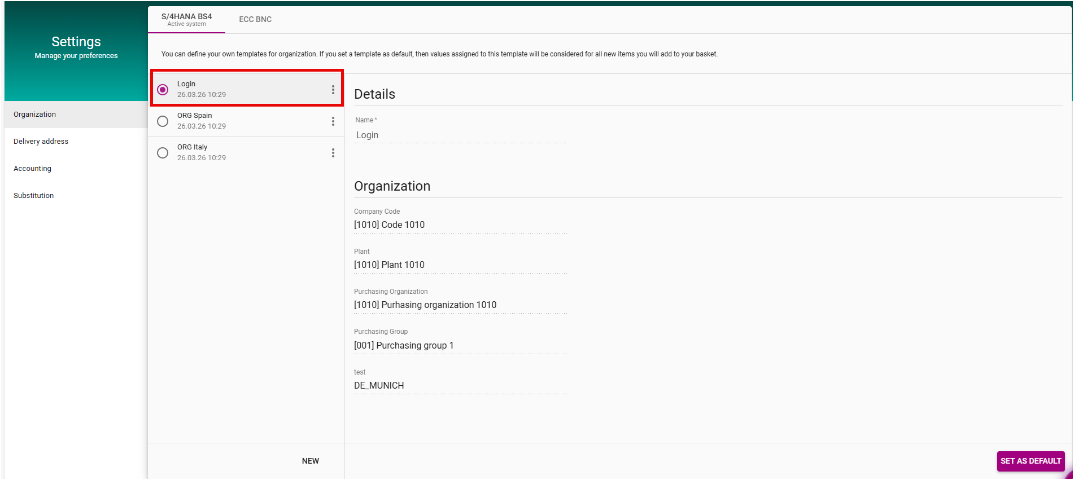Switch to the ECC BNC tab

255,19
